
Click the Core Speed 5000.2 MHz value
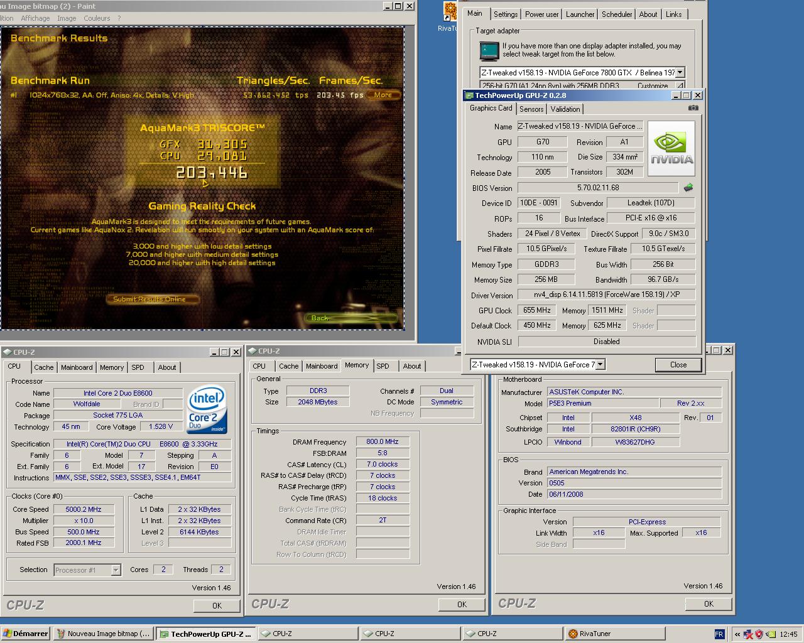click(84, 509)
